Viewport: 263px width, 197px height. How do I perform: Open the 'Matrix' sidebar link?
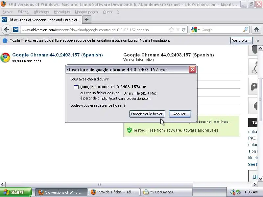coord(253,158)
